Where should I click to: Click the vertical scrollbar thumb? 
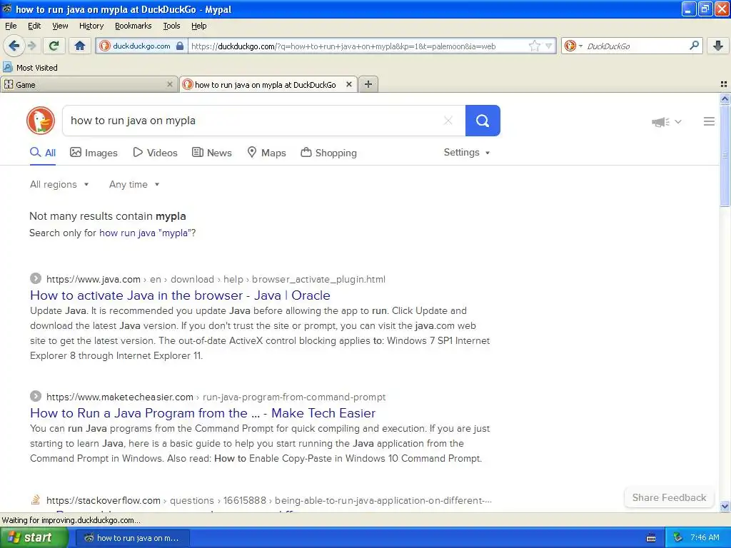pyautogui.click(x=725, y=155)
